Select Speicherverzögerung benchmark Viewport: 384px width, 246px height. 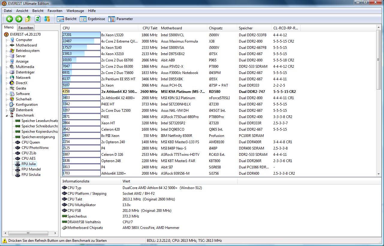click(35, 137)
